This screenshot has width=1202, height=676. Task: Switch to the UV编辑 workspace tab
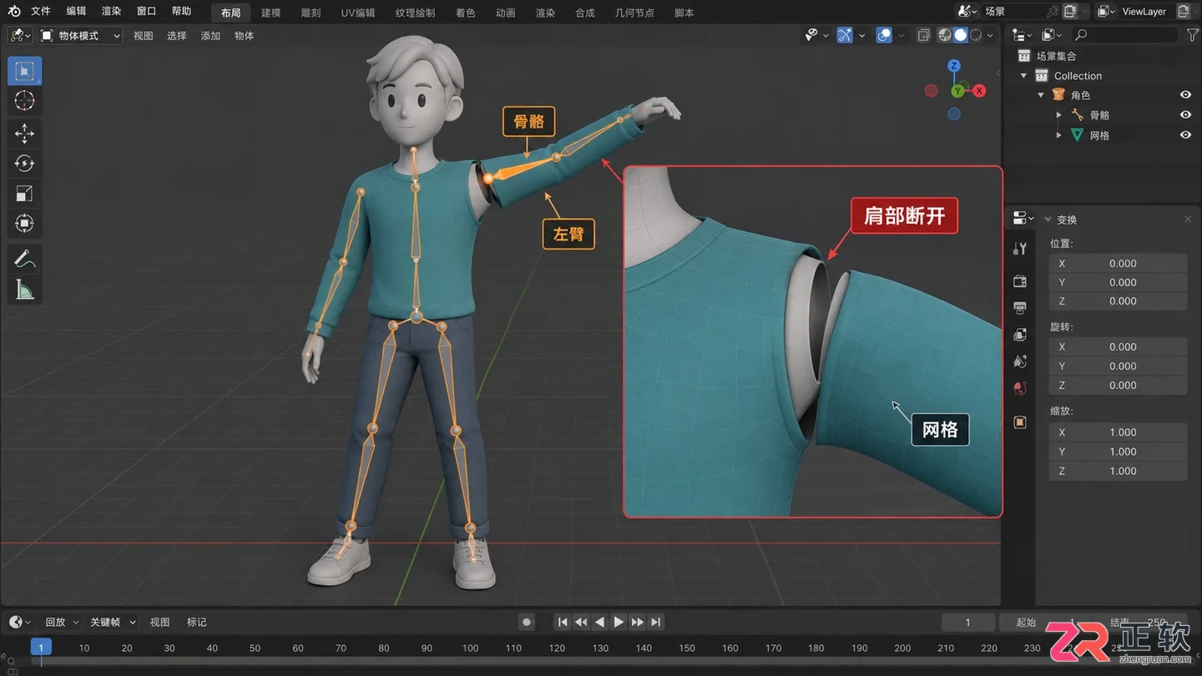click(x=358, y=13)
